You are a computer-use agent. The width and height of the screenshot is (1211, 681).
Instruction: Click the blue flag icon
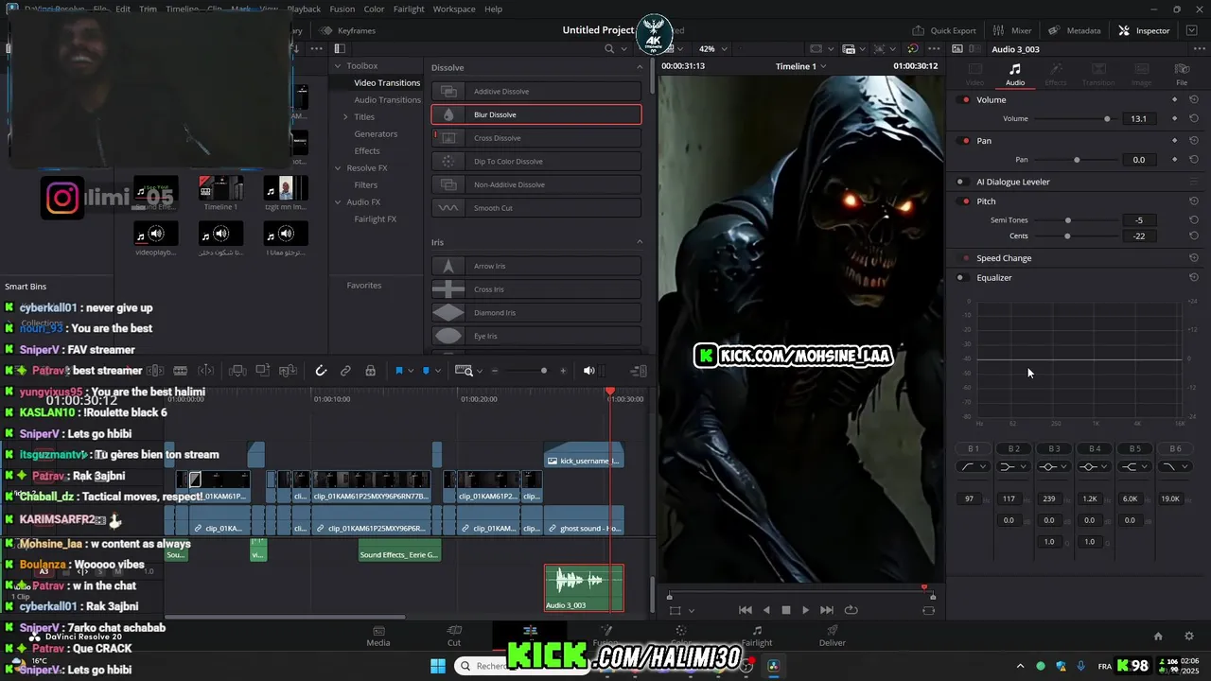398,371
